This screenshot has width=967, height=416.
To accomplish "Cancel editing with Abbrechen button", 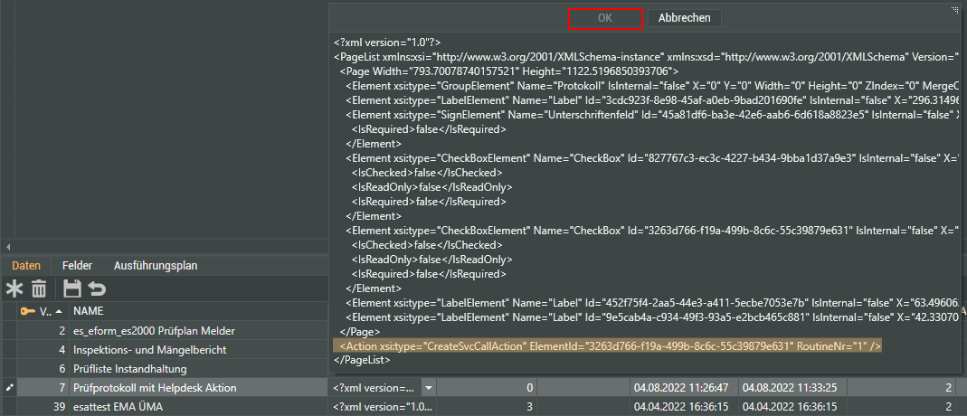I will pos(685,18).
